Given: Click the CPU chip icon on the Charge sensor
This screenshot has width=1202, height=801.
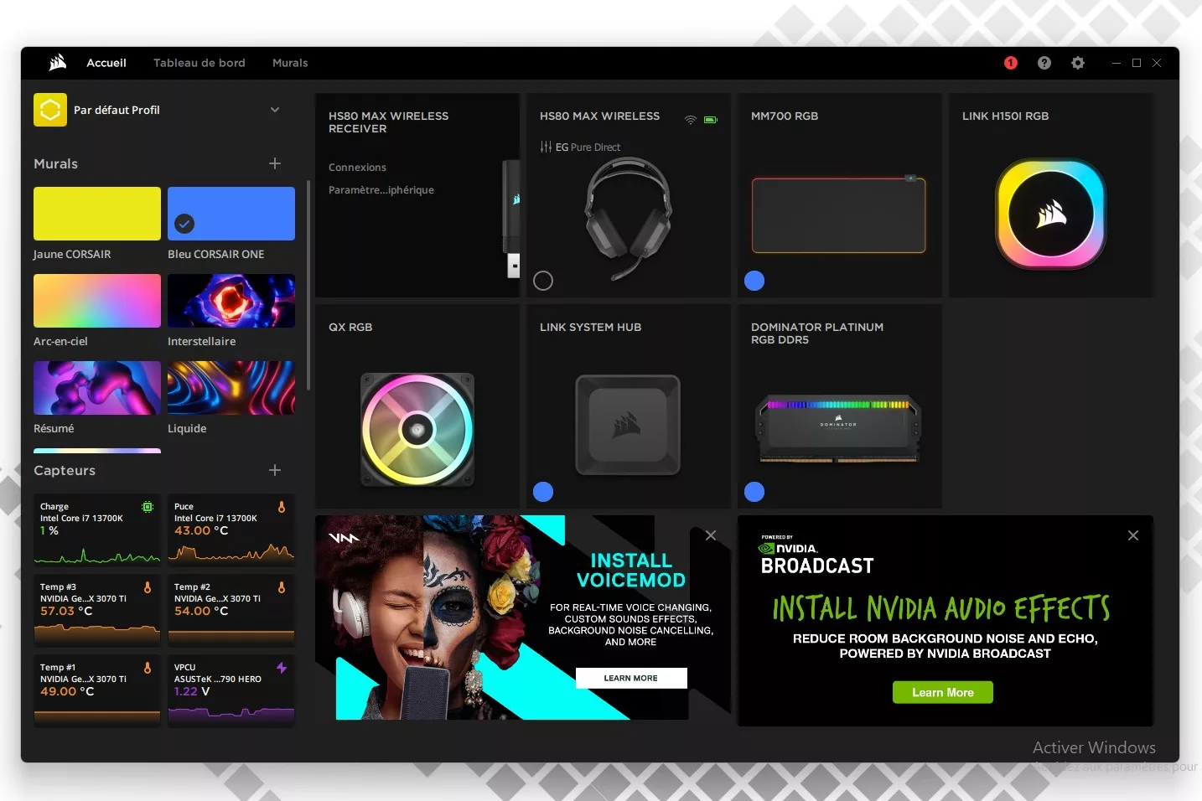Looking at the screenshot, I should 148,507.
